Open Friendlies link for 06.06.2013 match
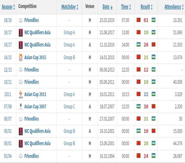Screen dimensions: 185x163 point(31,70)
